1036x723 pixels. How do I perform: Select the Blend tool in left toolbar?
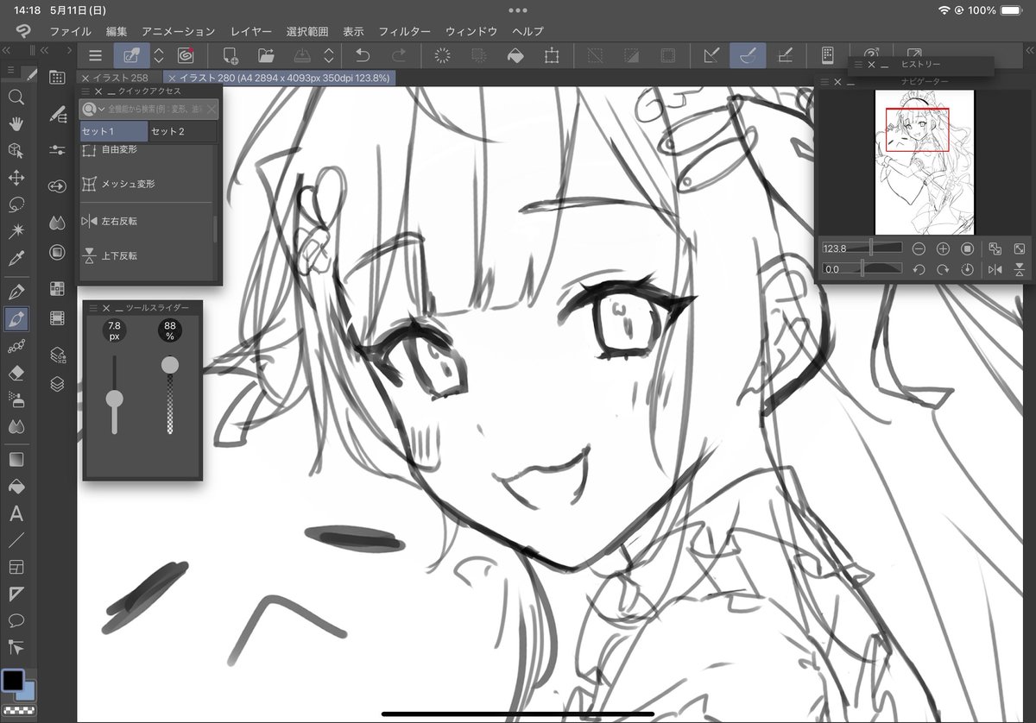point(16,426)
